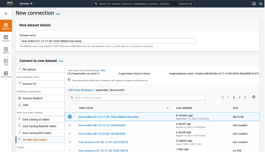The height and width of the screenshot is (152, 265).
Task: Focus the AWS services search box
Action: [x=143, y=4]
